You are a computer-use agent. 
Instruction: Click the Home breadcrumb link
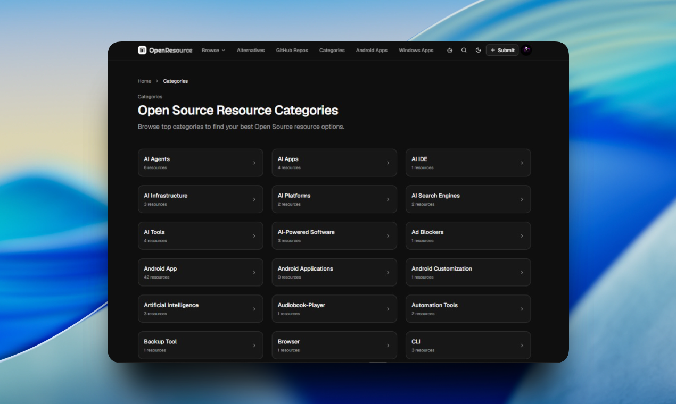(x=144, y=81)
